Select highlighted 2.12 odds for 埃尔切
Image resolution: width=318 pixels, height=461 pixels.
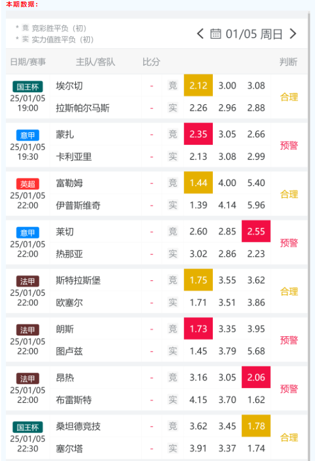198,85
